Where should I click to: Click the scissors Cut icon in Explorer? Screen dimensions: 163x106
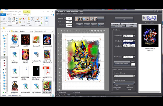click(x=17, y=18)
